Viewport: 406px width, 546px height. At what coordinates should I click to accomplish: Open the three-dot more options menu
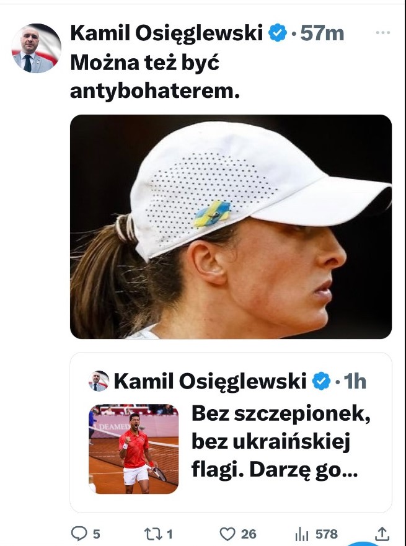point(383,32)
